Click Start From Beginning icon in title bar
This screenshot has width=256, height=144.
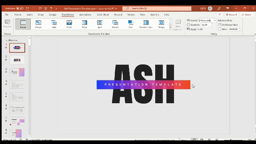[x=46, y=8]
